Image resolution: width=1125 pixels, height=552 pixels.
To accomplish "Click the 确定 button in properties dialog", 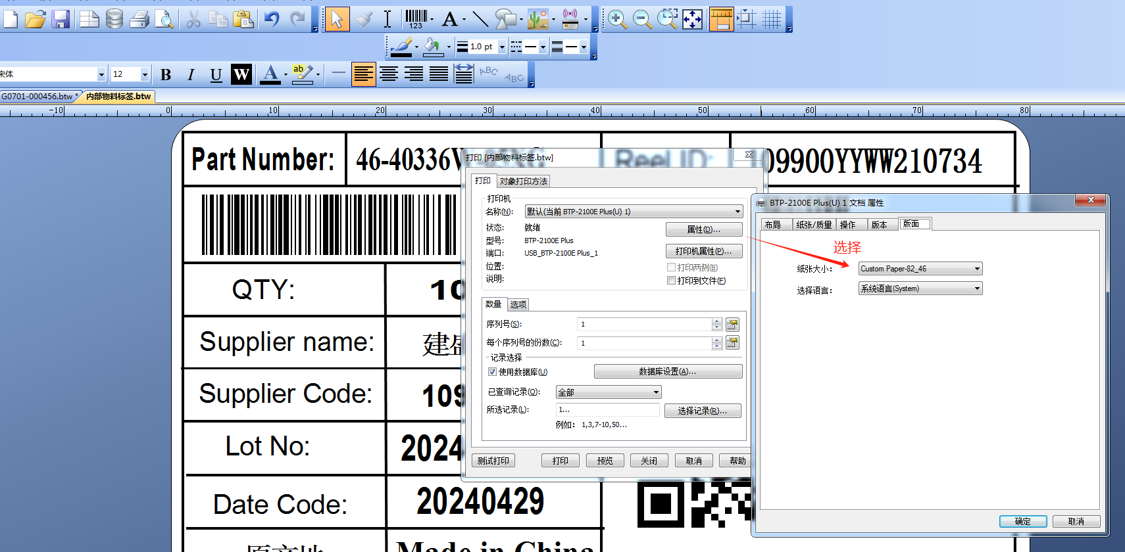I will [x=1022, y=521].
